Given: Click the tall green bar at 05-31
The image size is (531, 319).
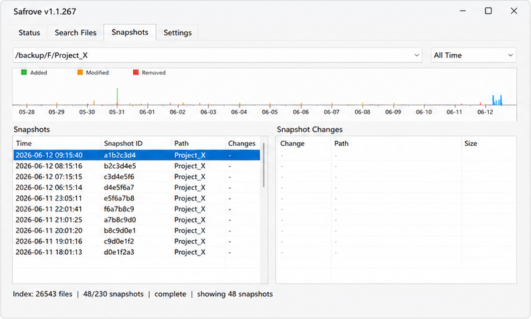Looking at the screenshot, I should tap(117, 96).
